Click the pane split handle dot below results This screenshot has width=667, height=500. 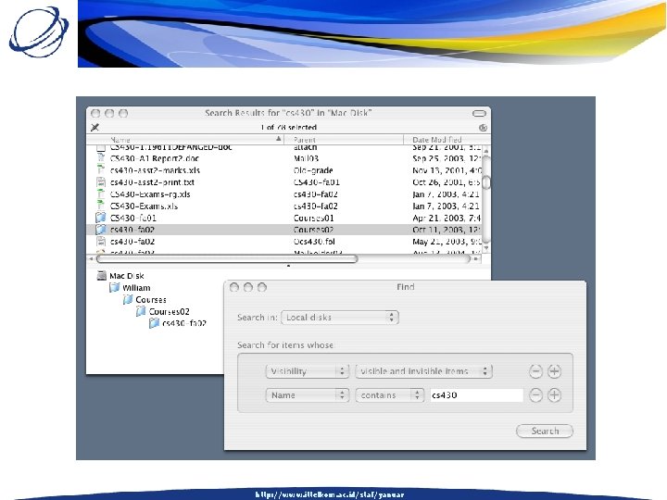[x=288, y=266]
